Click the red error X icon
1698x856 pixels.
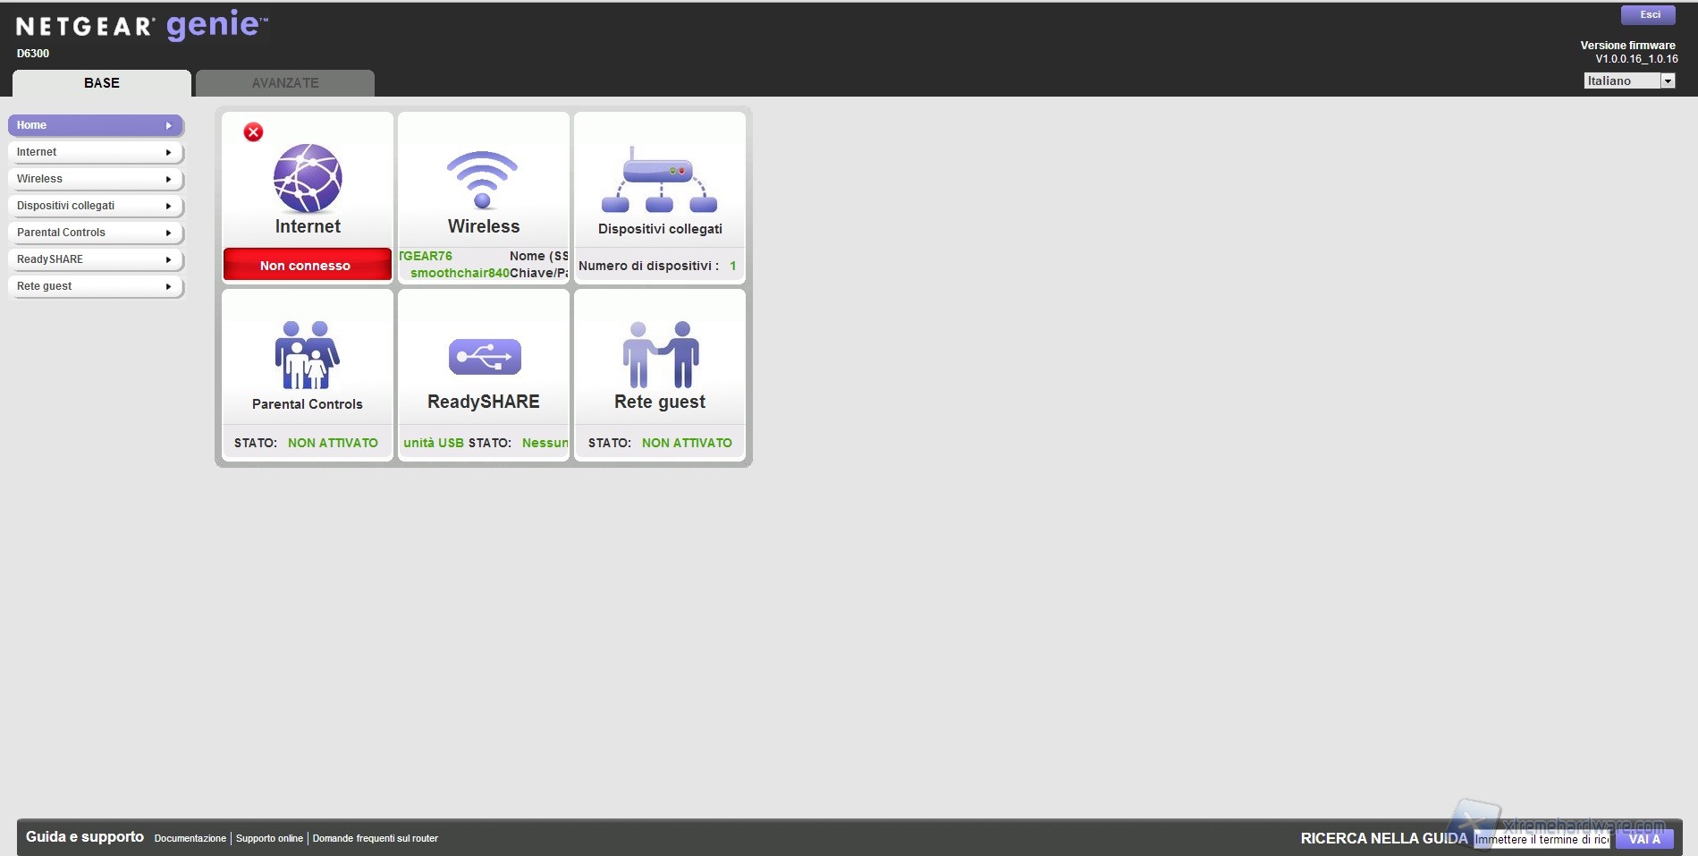254,132
